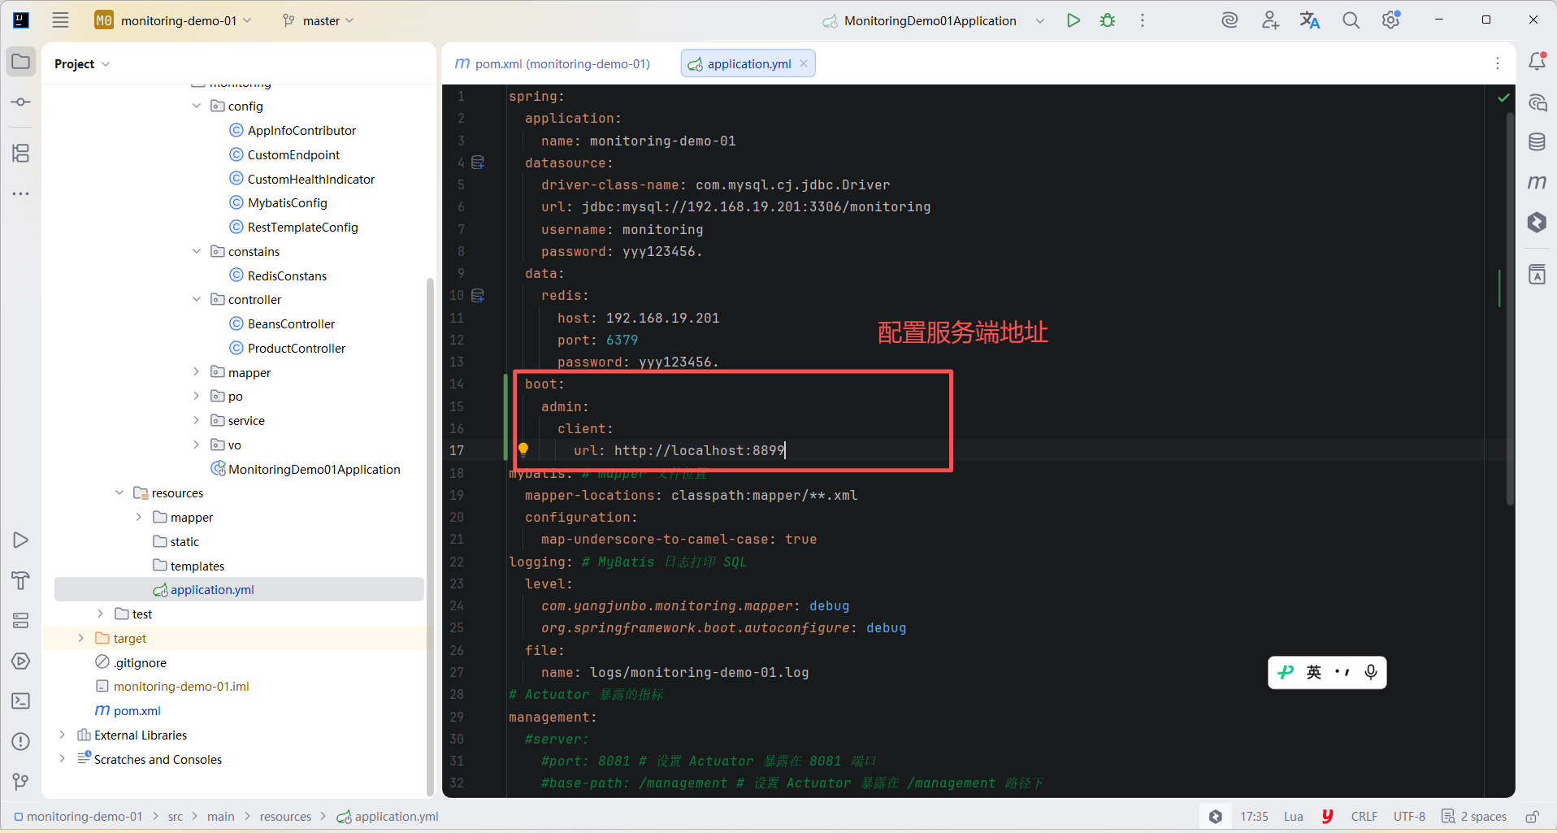
Task: Click the editor vertical scrollbar
Action: tap(1510, 309)
